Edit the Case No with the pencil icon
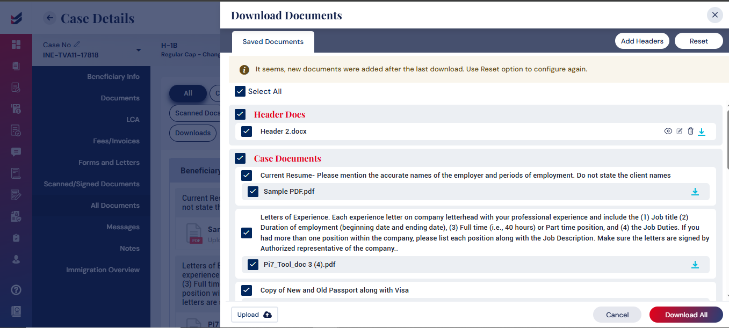The width and height of the screenshot is (729, 328). (77, 45)
